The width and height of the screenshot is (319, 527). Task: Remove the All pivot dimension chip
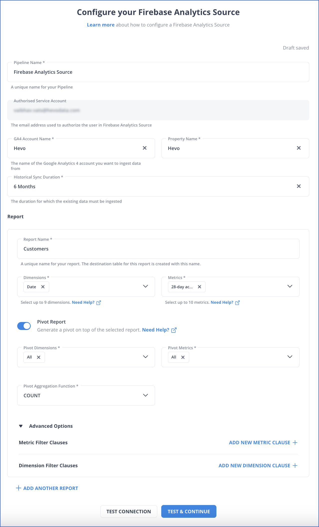39,357
